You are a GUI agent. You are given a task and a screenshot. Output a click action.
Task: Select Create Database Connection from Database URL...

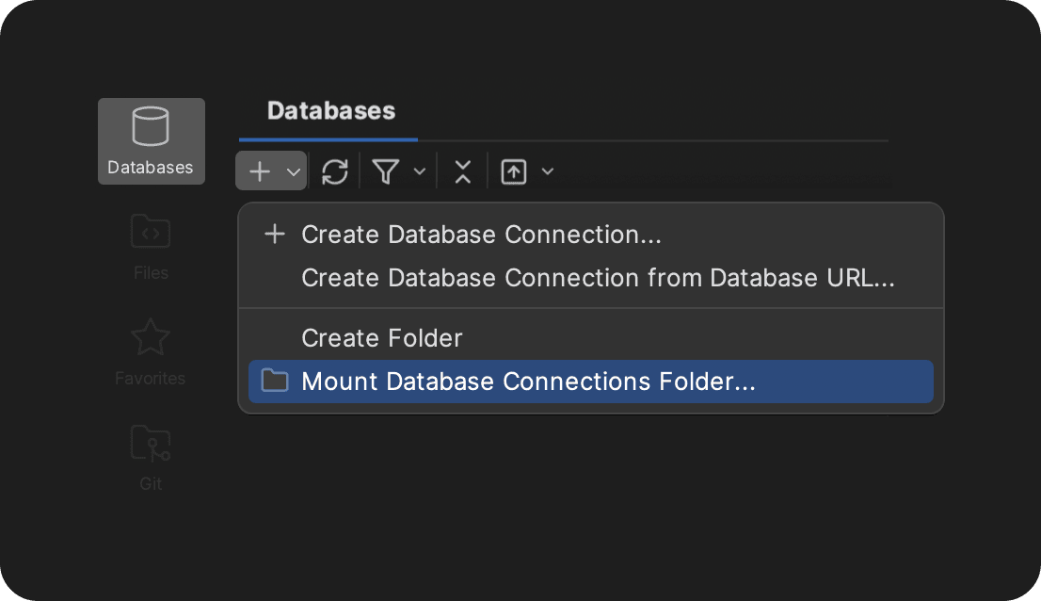[x=598, y=278]
